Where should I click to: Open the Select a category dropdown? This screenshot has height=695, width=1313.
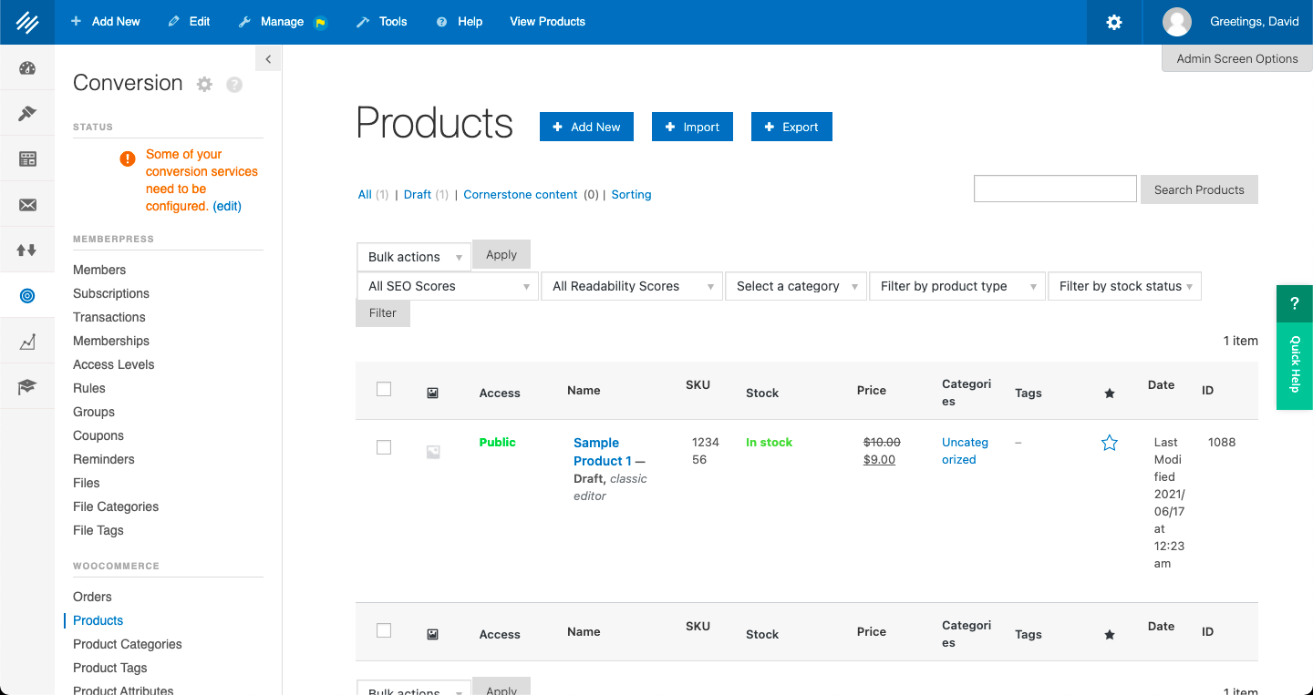coord(795,285)
